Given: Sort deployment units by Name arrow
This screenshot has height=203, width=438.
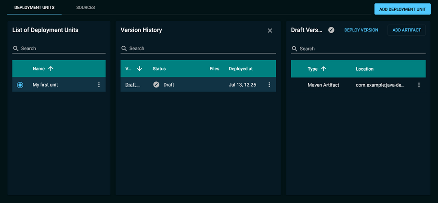Looking at the screenshot, I should (51, 69).
